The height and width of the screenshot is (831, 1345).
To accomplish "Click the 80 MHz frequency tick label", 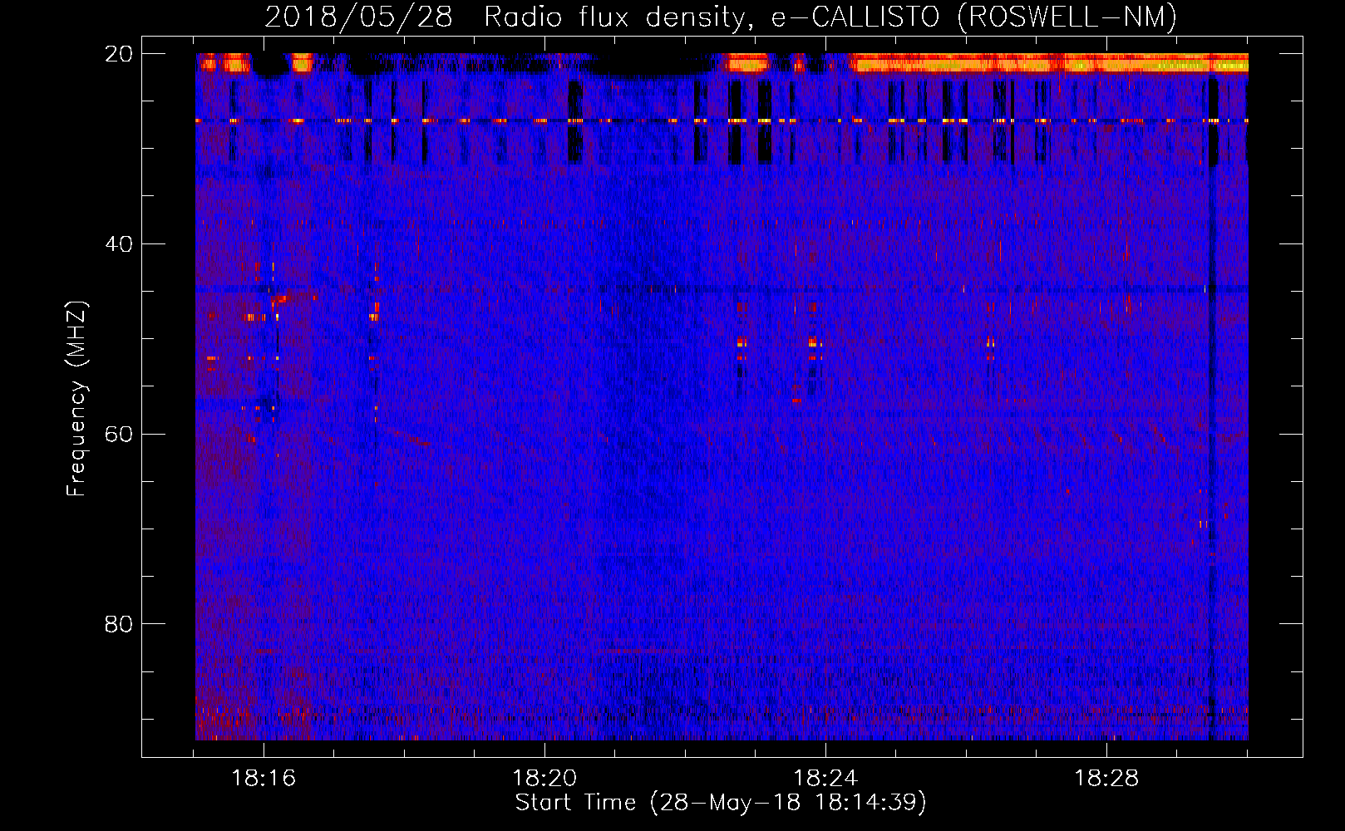I will coord(118,624).
